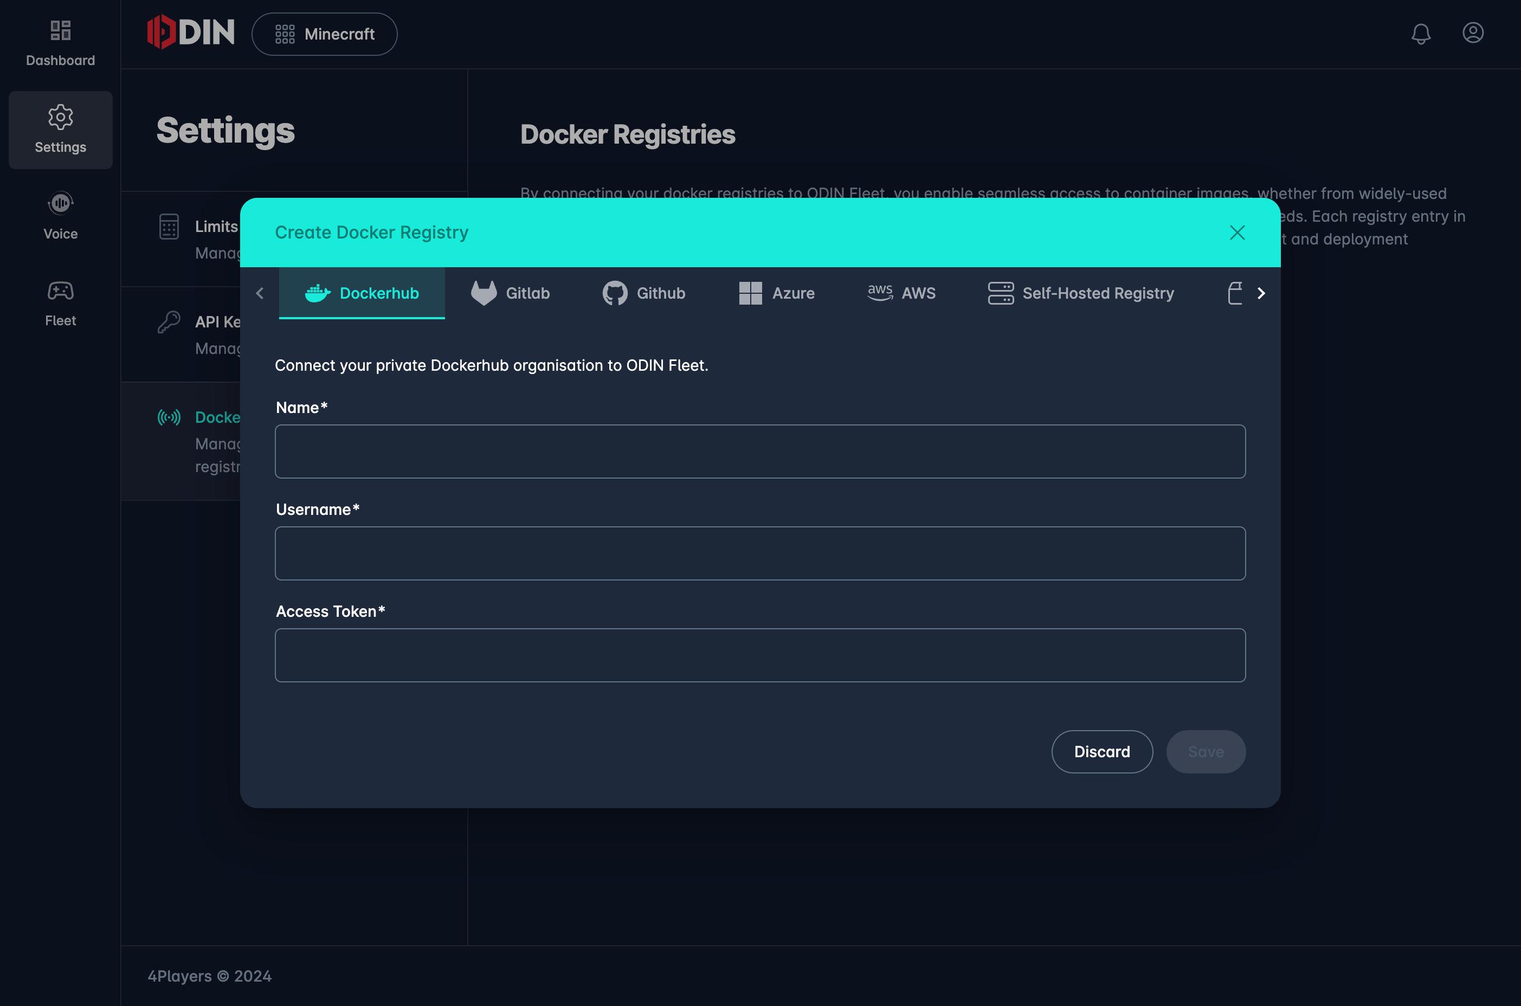The image size is (1521, 1006).
Task: Open the Voice section icon
Action: [60, 203]
